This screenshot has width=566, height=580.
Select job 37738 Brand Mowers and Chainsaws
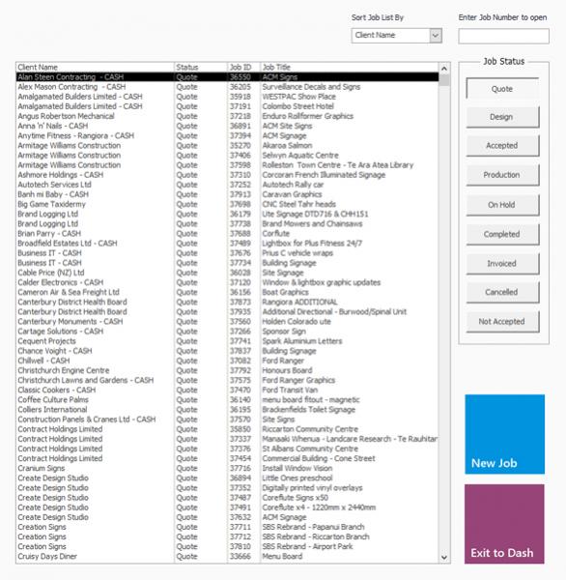[x=227, y=224]
